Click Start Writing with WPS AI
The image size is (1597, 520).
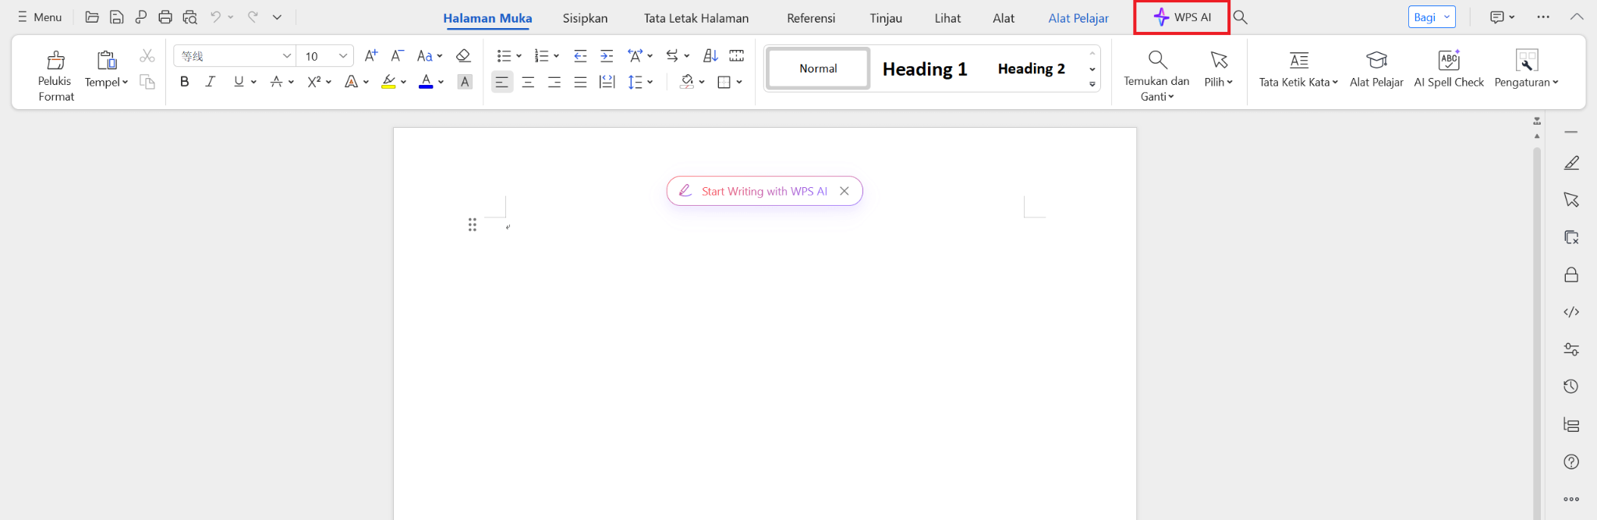[763, 192]
